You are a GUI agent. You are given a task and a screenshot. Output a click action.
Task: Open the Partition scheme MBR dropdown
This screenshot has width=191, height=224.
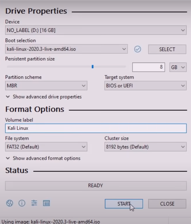click(46, 85)
